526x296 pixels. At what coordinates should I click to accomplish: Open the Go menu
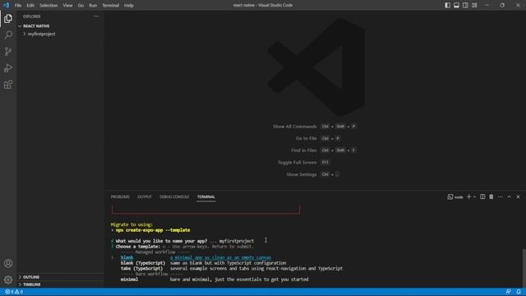click(81, 6)
